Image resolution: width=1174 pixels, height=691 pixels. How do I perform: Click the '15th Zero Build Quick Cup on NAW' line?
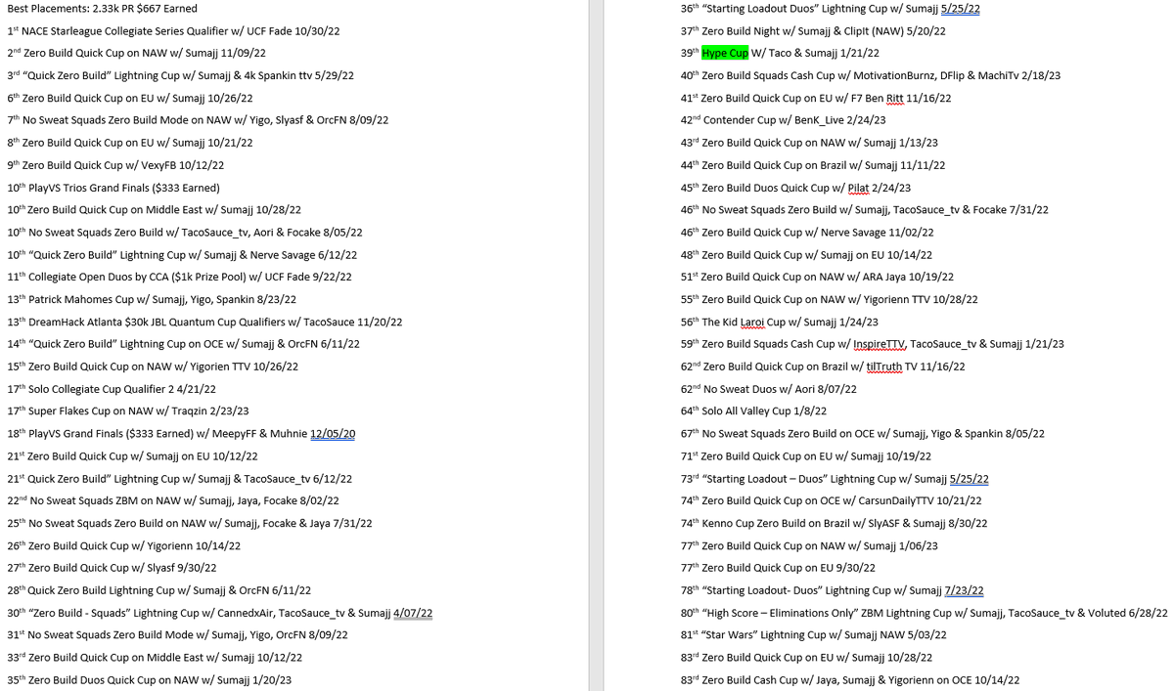point(153,367)
